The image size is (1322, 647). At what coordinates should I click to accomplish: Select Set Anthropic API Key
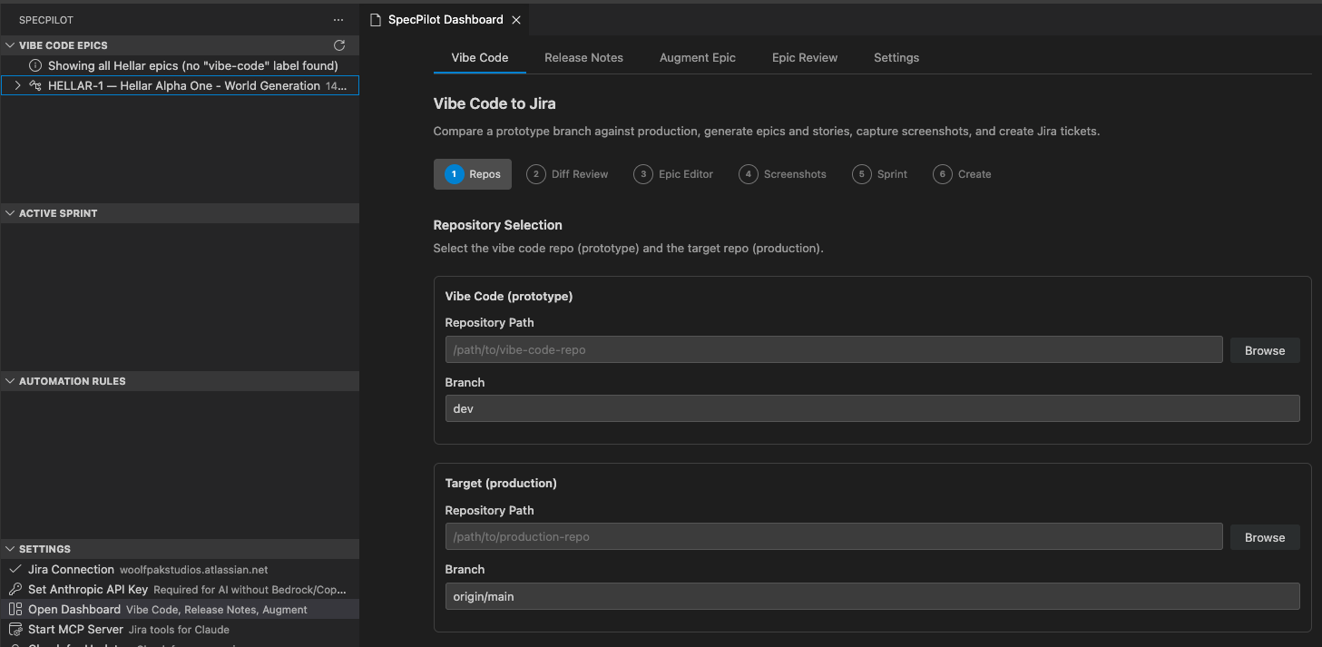[180, 590]
